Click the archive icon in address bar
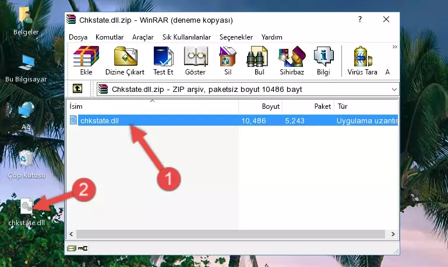The width and height of the screenshot is (448, 267). [x=103, y=89]
